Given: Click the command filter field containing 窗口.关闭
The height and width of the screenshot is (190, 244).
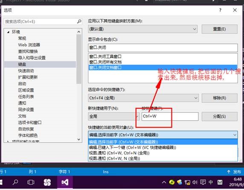Looking at the screenshot, I should (x=163, y=48).
